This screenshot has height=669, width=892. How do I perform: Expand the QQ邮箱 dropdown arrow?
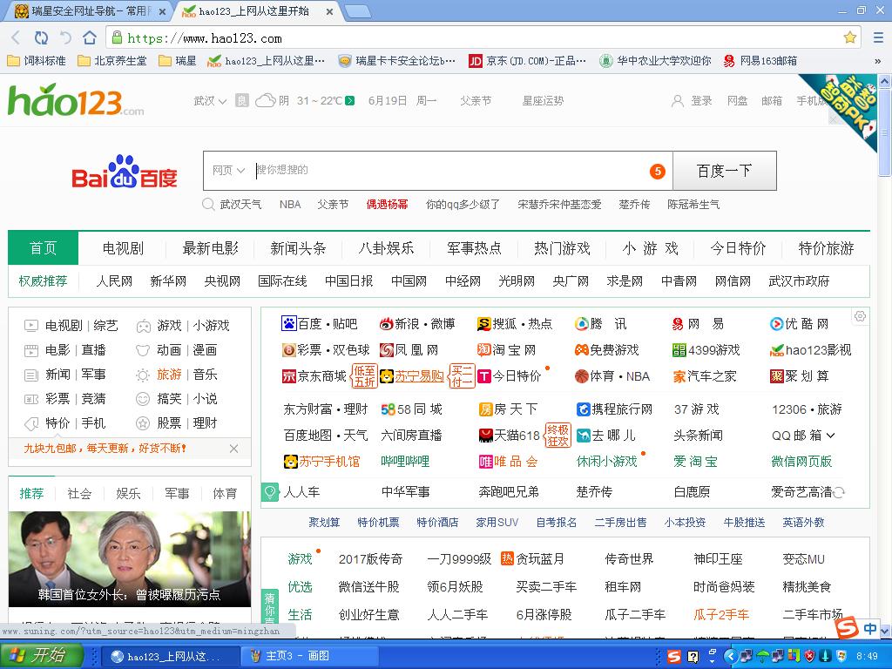click(830, 436)
